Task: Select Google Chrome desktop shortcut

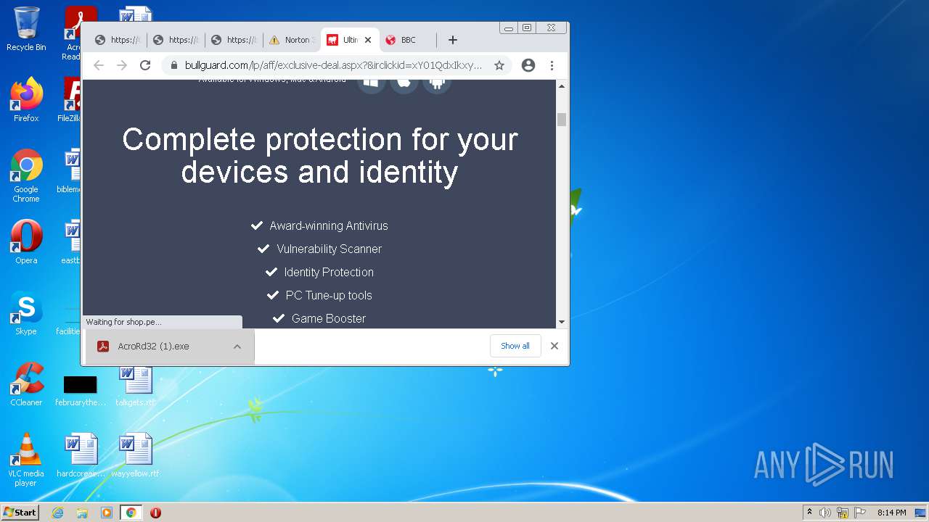Action: 26,175
